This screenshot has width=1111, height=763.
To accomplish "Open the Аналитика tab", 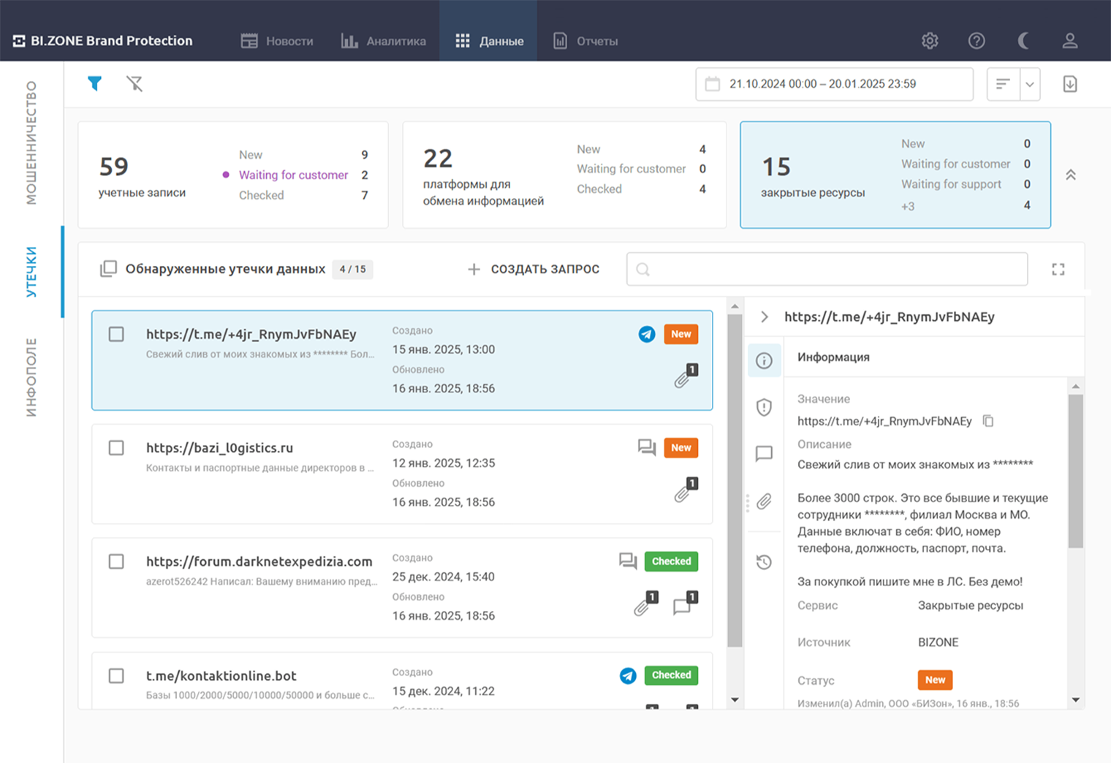I will pyautogui.click(x=384, y=41).
